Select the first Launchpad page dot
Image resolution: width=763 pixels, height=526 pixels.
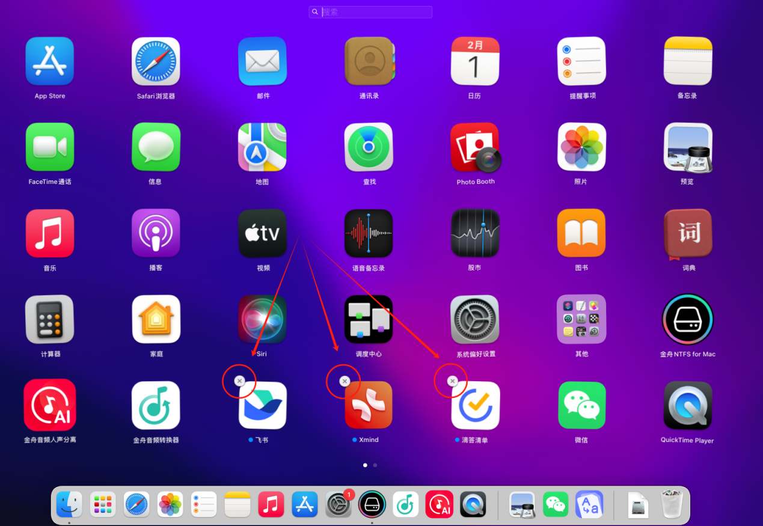pos(365,465)
